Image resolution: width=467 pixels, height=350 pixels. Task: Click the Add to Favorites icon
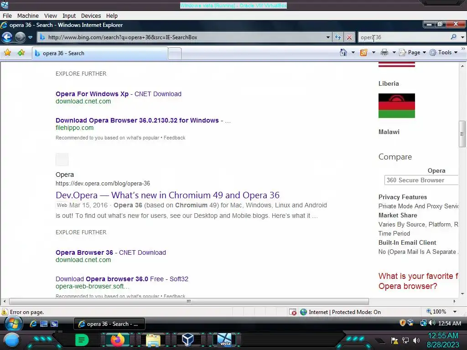tap(21, 53)
